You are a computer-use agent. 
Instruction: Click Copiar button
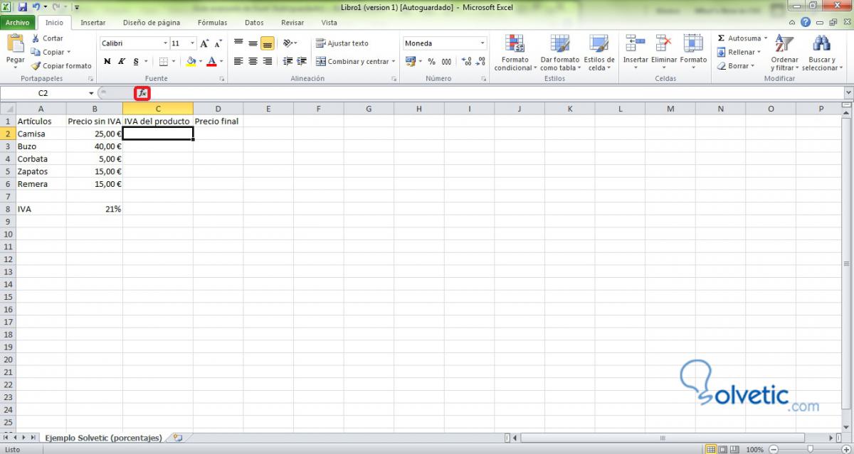(x=50, y=52)
